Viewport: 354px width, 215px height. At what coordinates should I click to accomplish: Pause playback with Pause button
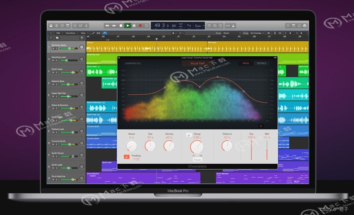point(134,26)
